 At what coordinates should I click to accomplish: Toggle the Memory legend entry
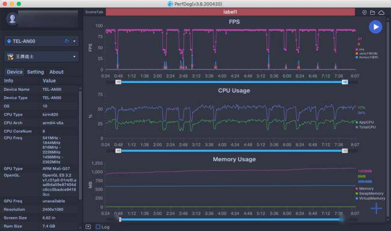point(365,189)
